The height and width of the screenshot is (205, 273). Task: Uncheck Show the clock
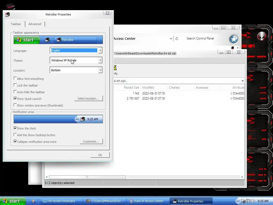click(x=15, y=128)
